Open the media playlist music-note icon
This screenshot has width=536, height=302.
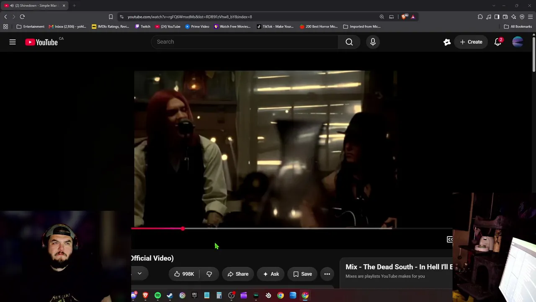click(489, 17)
